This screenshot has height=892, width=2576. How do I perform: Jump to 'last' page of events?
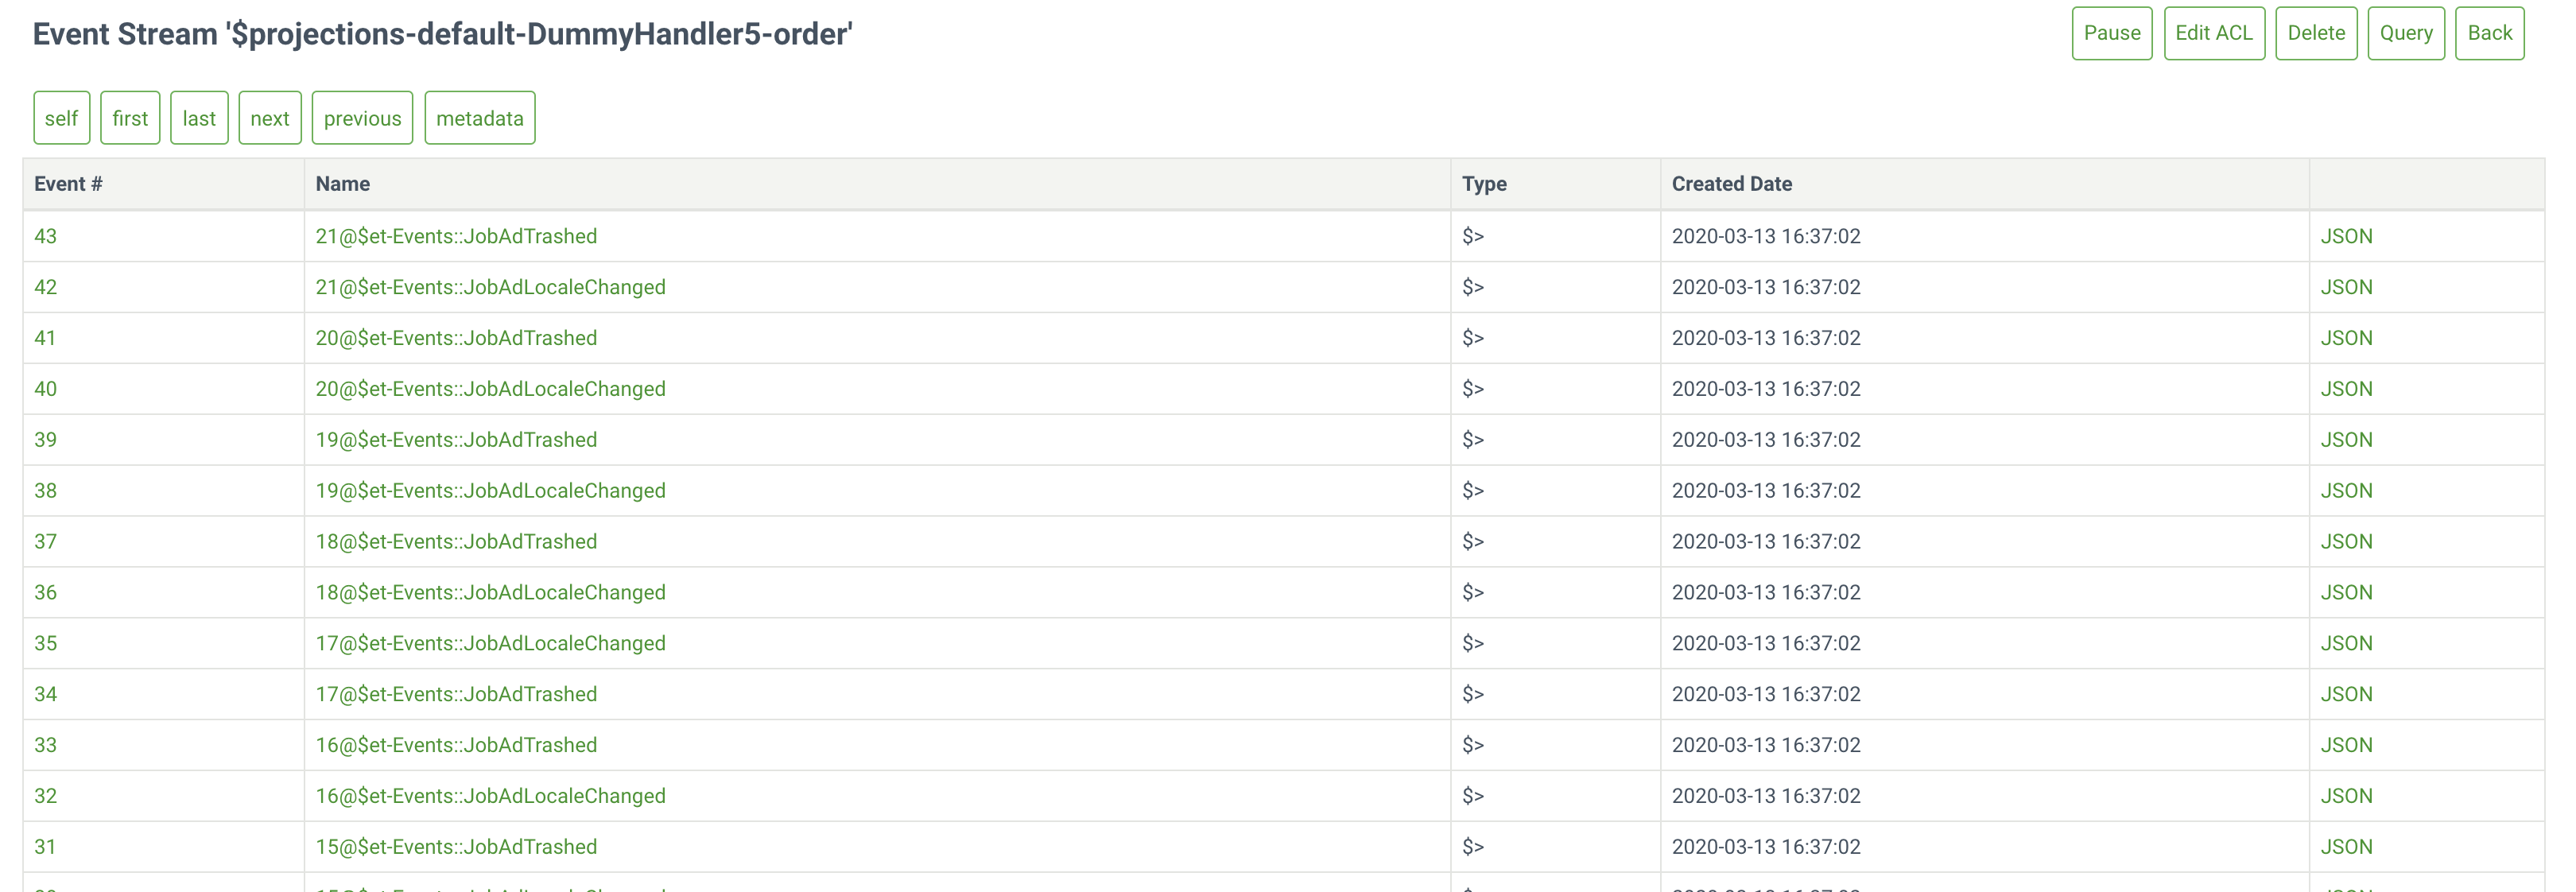199,118
